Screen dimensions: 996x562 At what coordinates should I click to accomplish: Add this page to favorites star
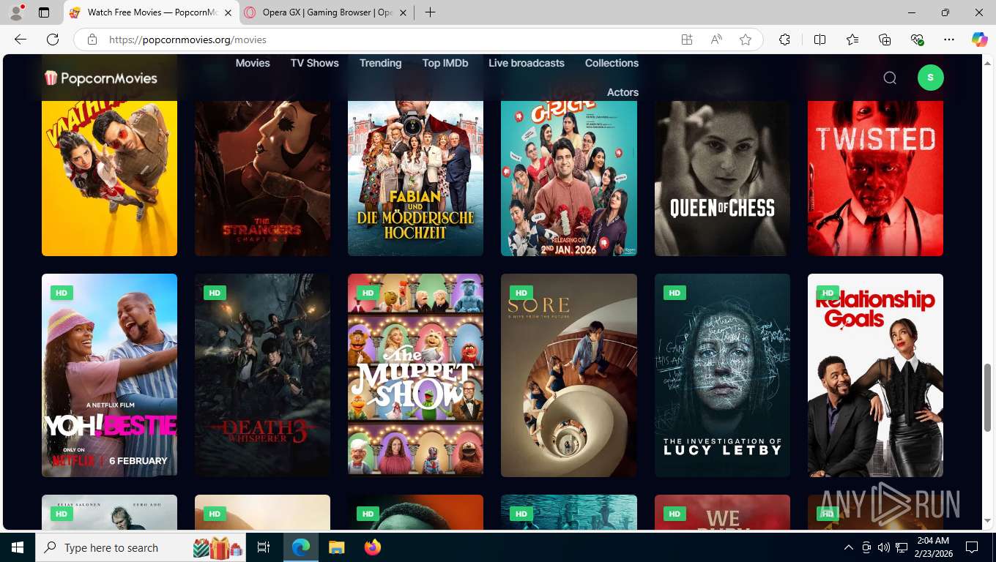click(746, 40)
